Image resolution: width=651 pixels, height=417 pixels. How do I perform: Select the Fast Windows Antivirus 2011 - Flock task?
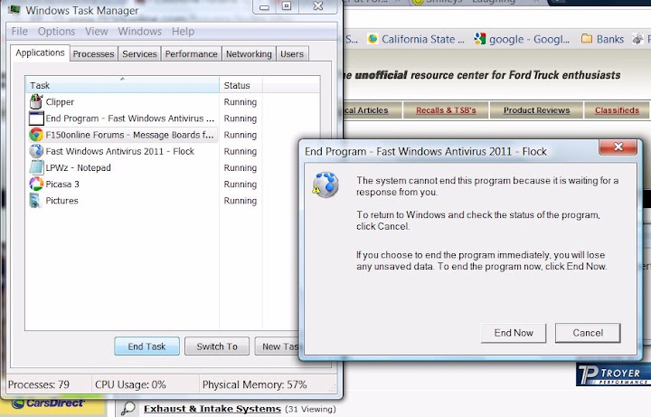[123, 151]
